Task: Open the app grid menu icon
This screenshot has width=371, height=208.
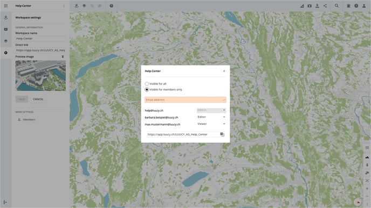Action: click(6, 6)
